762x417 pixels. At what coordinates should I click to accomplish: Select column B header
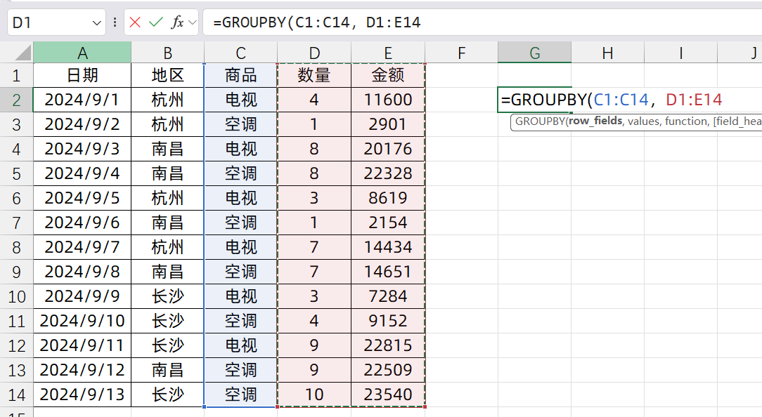(168, 53)
